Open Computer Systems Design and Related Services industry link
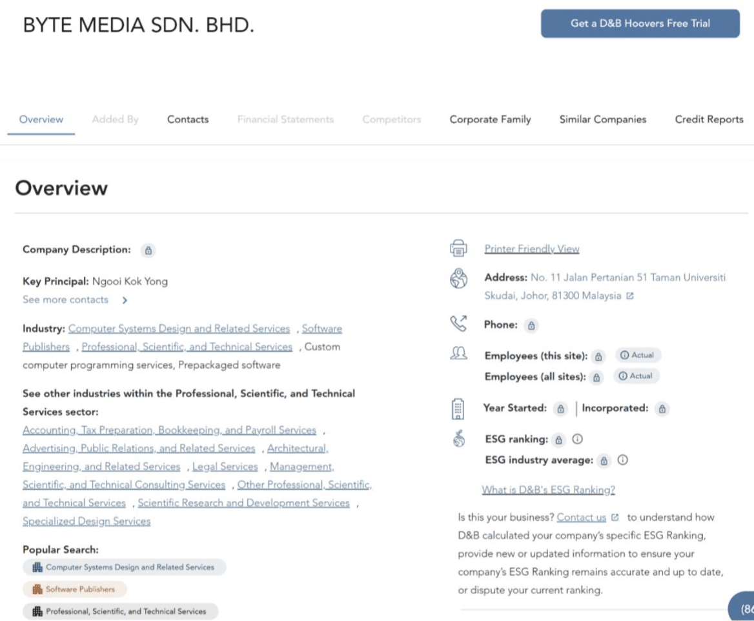Image resolution: width=754 pixels, height=621 pixels. pyautogui.click(x=179, y=329)
